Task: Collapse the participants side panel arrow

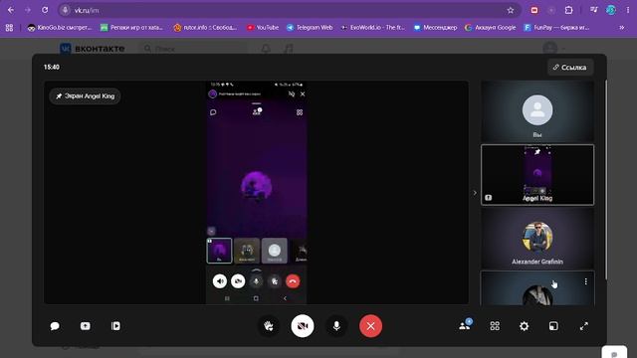Action: [x=475, y=193]
